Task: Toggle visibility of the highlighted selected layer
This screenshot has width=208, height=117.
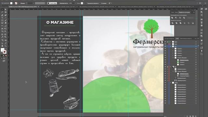Action: (x=165, y=46)
